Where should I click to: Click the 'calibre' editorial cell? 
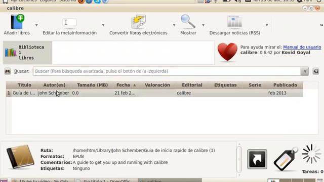[192, 93]
